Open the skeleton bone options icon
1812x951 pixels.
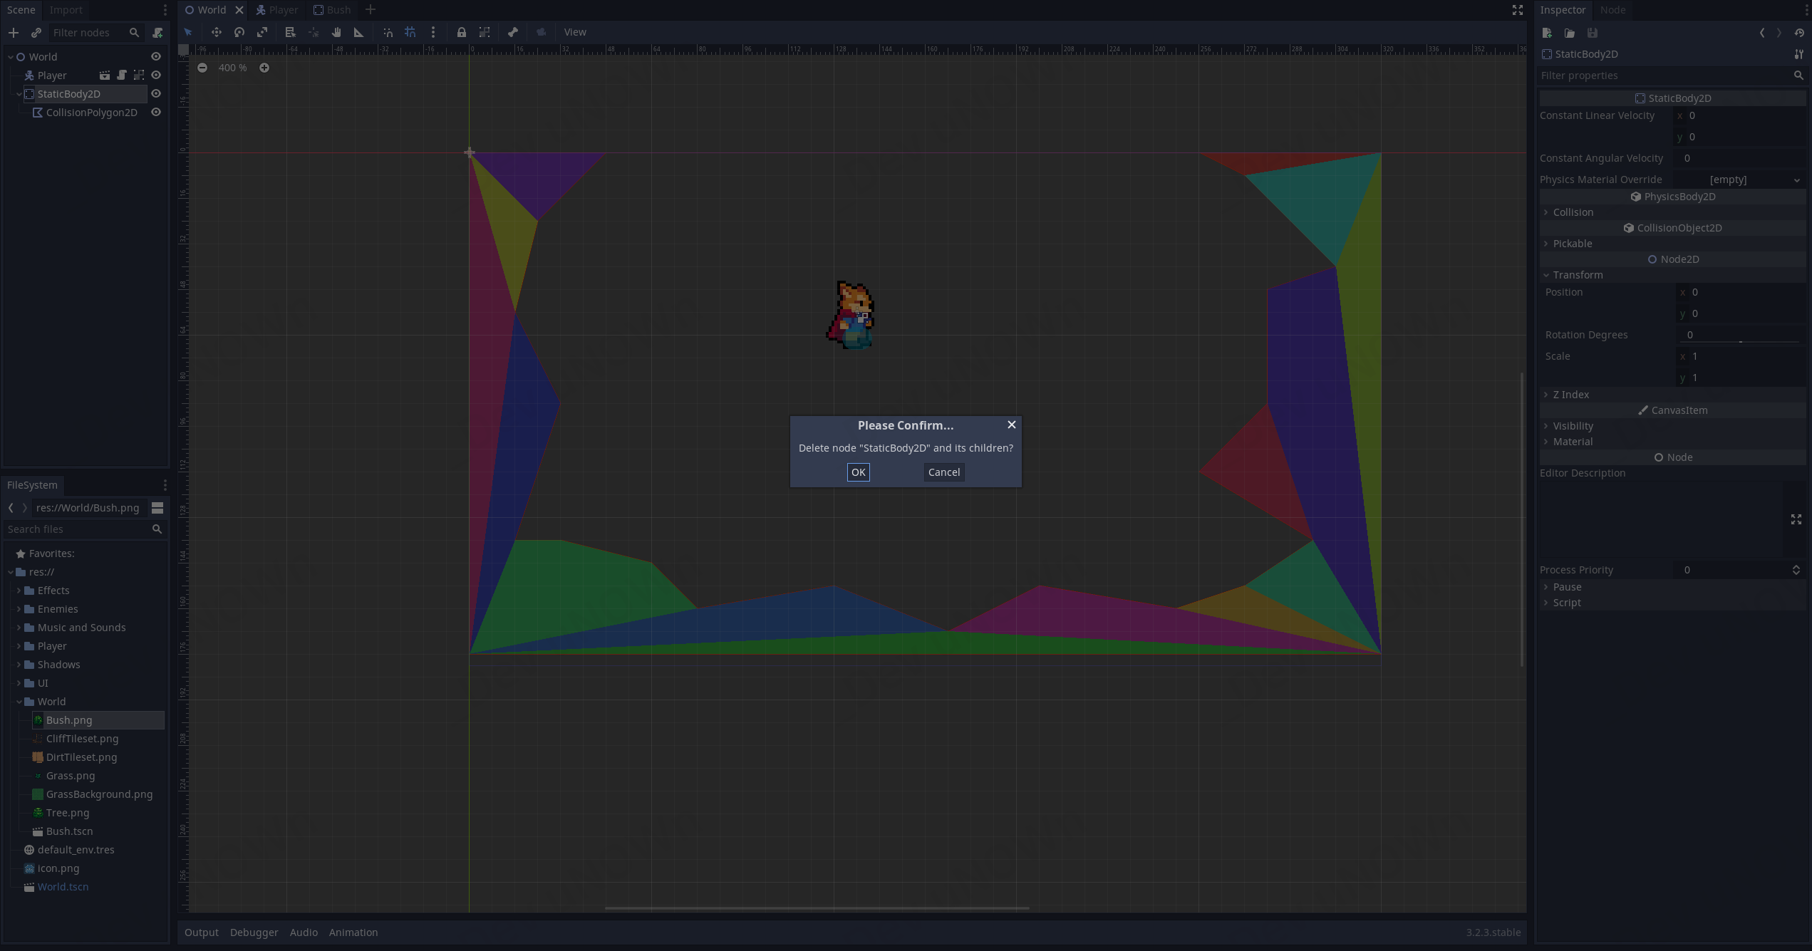click(513, 32)
